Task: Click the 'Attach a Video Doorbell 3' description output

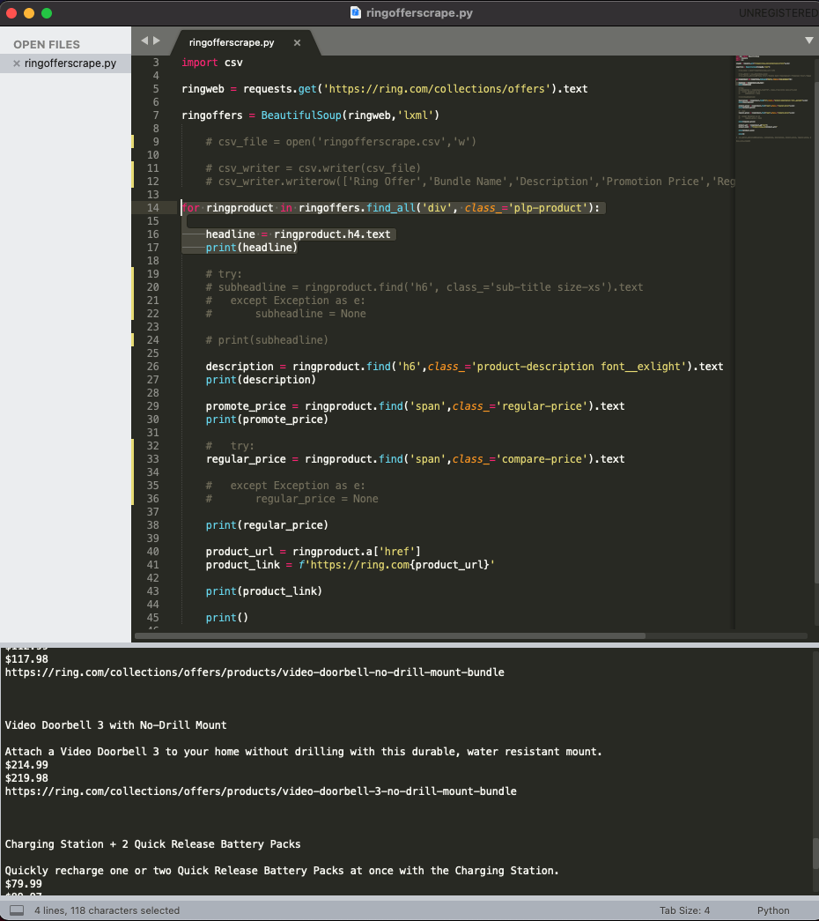Action: point(304,751)
